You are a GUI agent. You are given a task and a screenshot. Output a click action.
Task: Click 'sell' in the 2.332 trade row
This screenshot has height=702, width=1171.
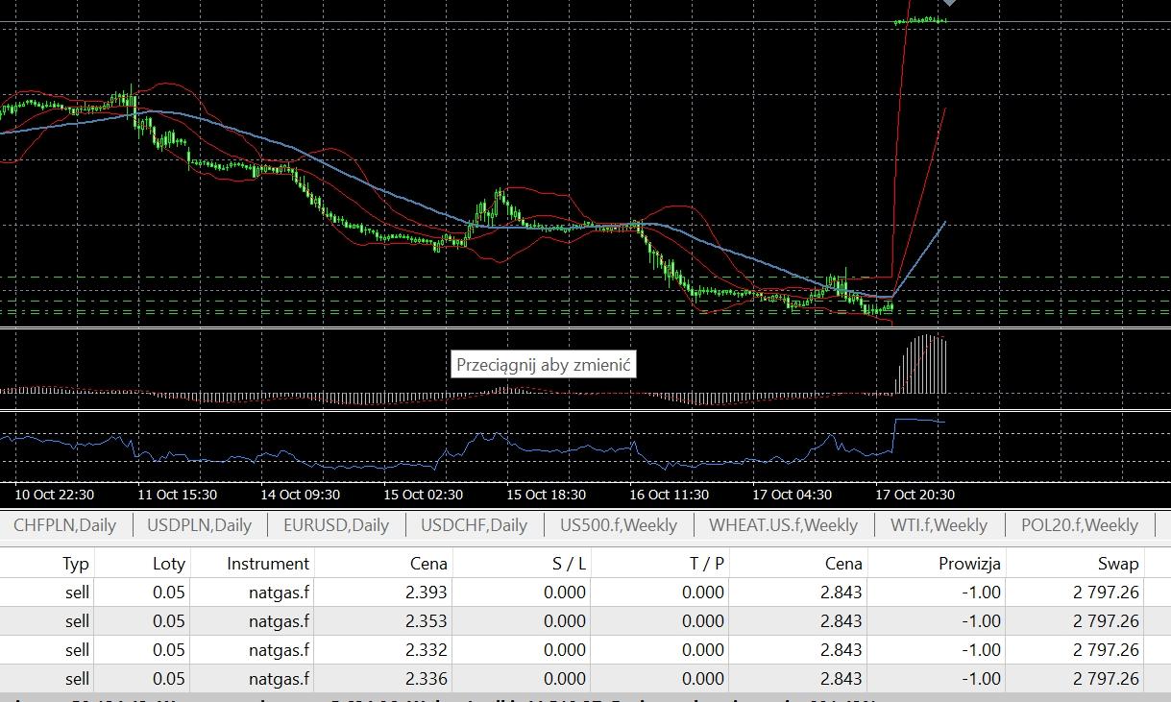tap(78, 650)
